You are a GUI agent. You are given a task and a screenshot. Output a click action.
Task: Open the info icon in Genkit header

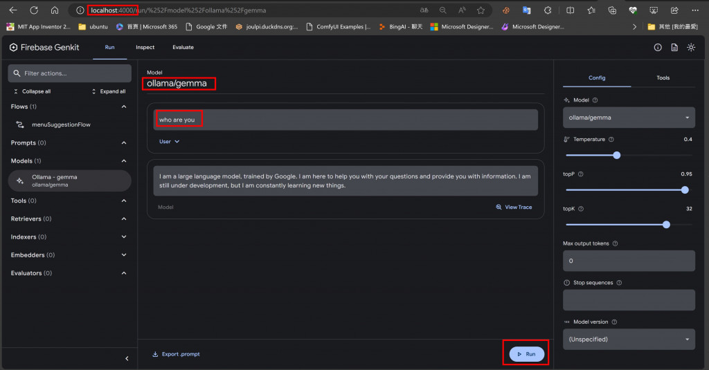(658, 48)
